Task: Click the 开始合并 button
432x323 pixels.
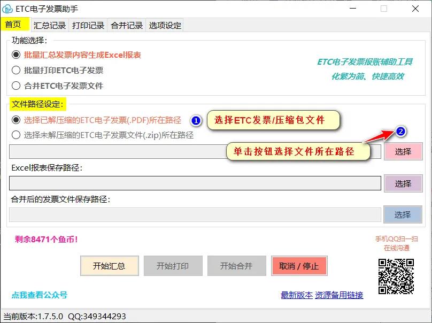Action: click(237, 266)
